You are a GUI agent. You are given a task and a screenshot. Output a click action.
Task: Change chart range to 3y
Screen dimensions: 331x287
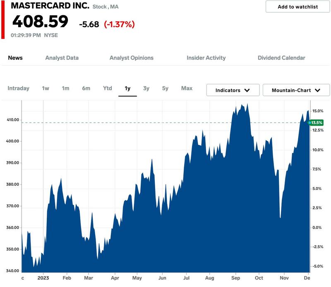146,88
